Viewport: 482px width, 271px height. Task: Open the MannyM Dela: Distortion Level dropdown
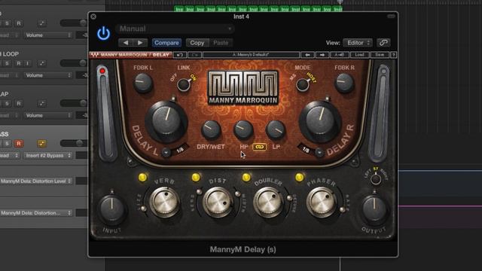click(36, 181)
